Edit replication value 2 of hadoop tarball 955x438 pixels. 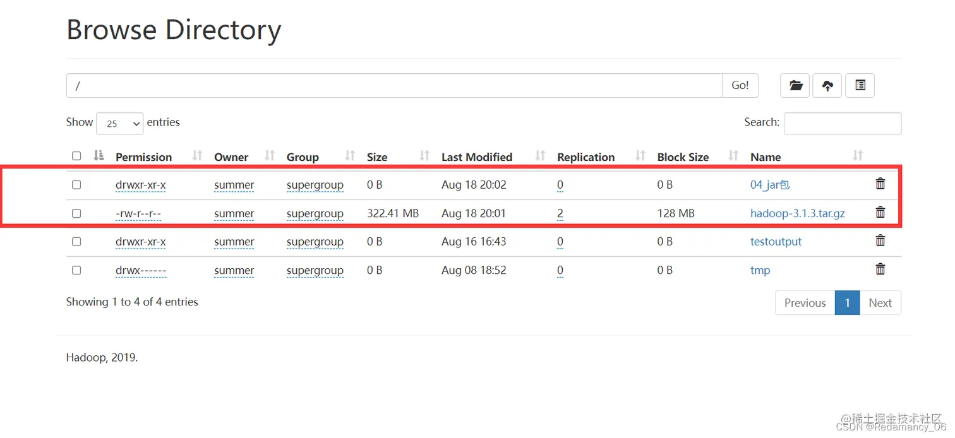pyautogui.click(x=560, y=213)
